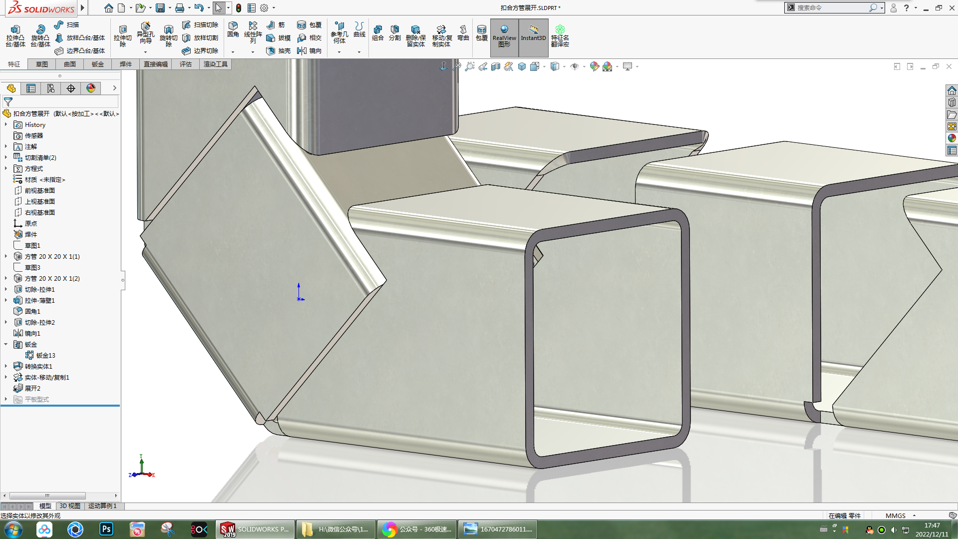Expand the History folder
This screenshot has width=958, height=539.
click(6, 124)
